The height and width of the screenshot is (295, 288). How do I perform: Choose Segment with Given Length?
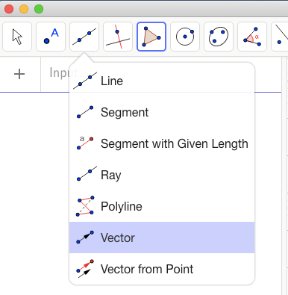click(x=162, y=143)
